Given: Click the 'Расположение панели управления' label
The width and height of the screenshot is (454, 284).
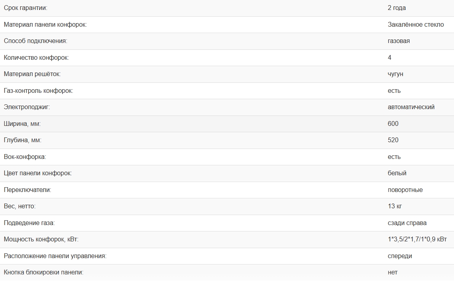Looking at the screenshot, I should (x=55, y=256).
